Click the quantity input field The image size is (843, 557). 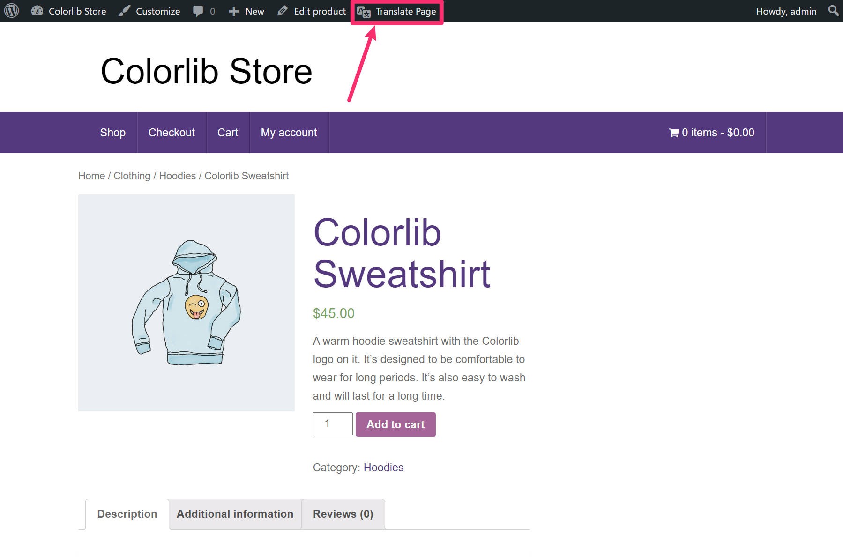[x=333, y=423]
